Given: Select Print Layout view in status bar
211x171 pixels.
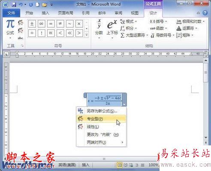Looking at the screenshot, I should point(120,165).
